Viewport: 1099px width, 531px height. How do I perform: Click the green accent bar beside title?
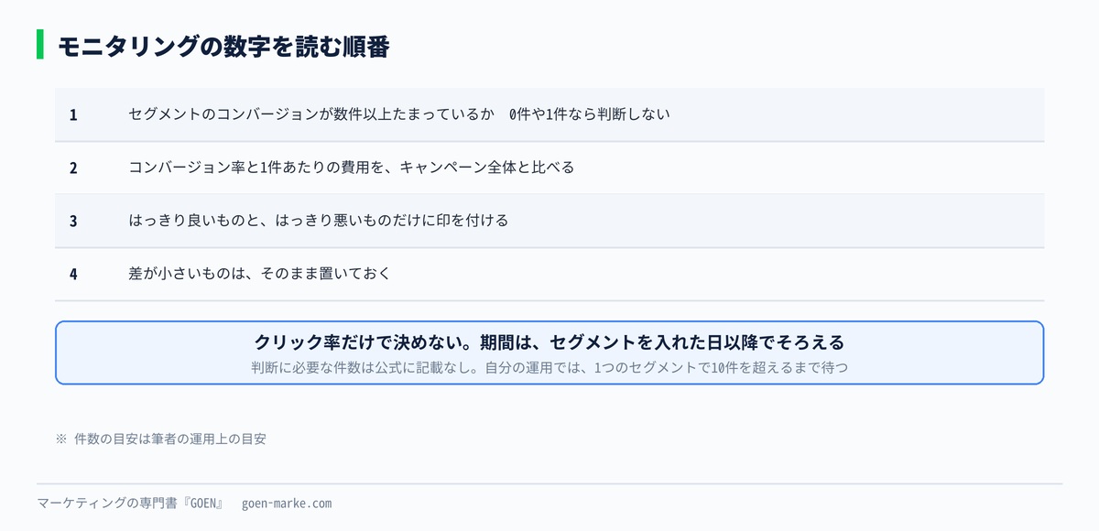[39, 45]
